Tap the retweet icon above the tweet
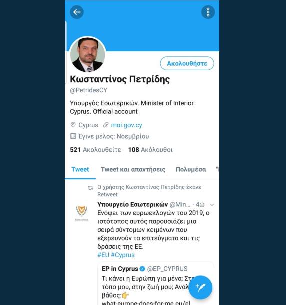 (x=90, y=188)
